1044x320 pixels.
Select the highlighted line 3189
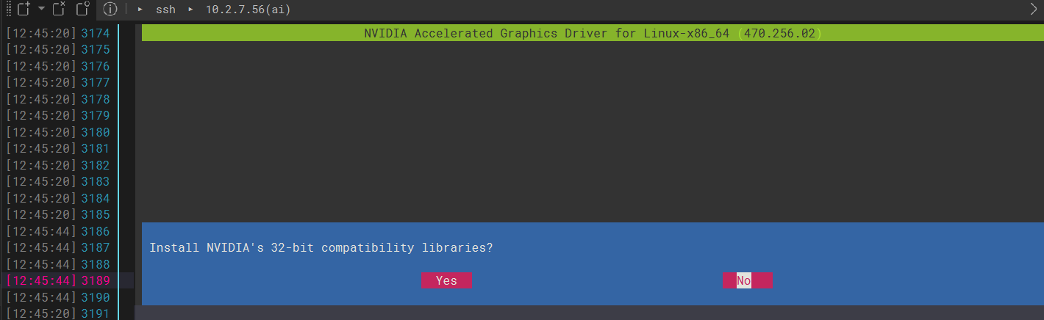pyautogui.click(x=95, y=280)
